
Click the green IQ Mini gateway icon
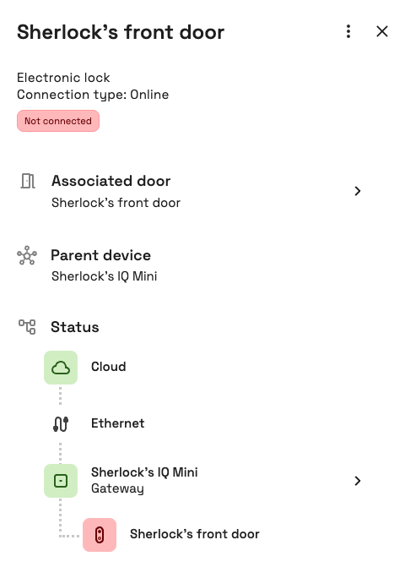[x=61, y=481]
